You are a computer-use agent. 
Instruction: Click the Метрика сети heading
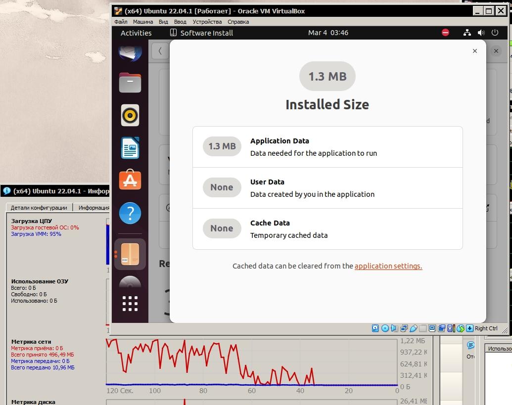pos(31,342)
